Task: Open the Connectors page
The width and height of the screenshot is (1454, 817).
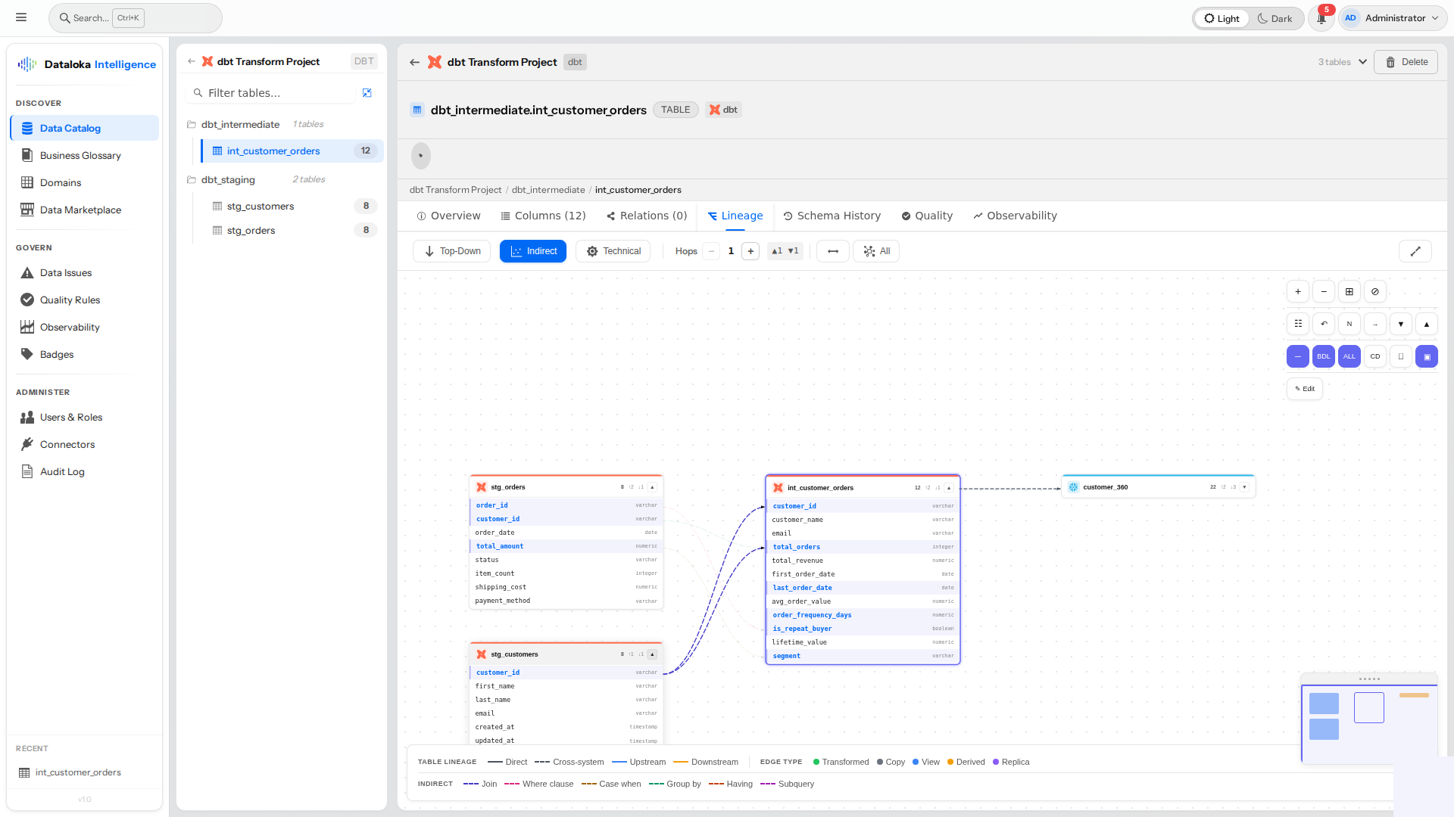Action: point(66,444)
